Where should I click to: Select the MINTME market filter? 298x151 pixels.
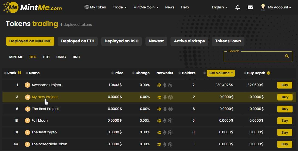(16, 57)
